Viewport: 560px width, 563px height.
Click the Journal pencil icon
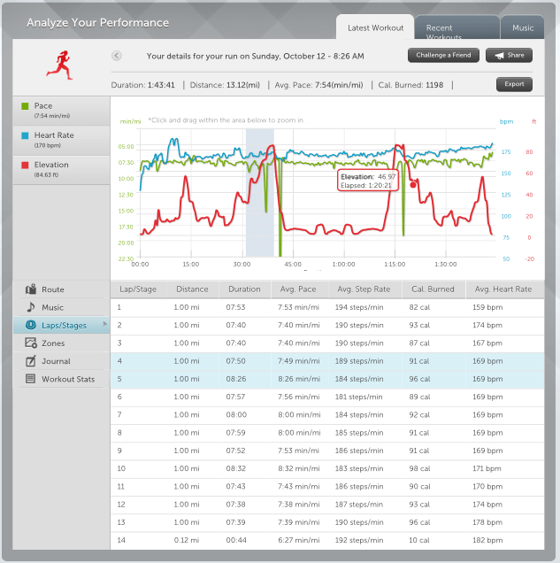[31, 361]
